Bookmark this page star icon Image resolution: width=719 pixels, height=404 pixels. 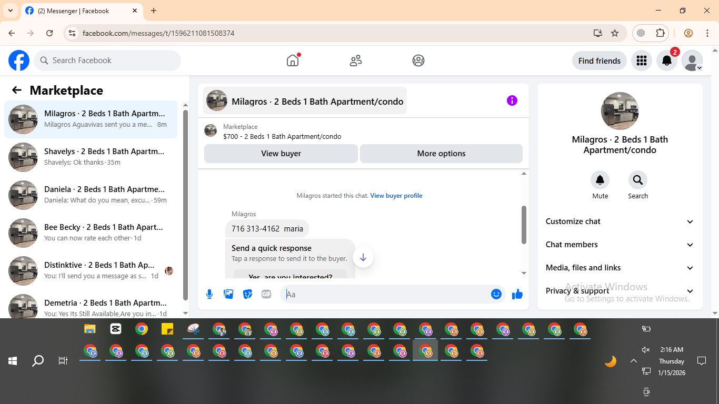pos(615,33)
